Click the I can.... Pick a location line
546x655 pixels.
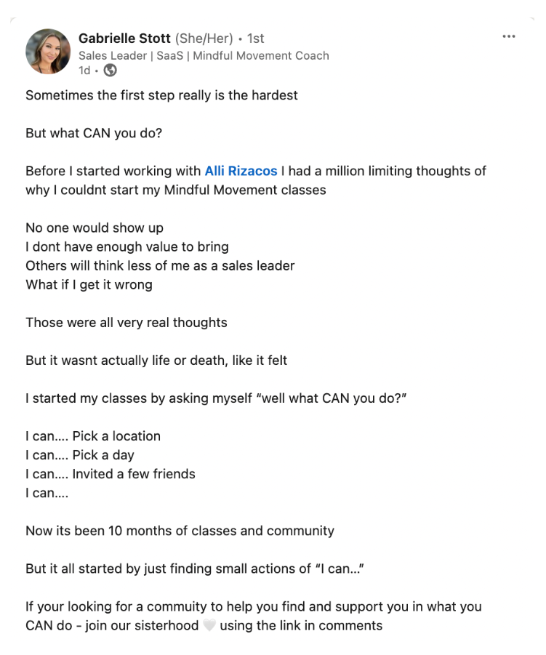[93, 436]
